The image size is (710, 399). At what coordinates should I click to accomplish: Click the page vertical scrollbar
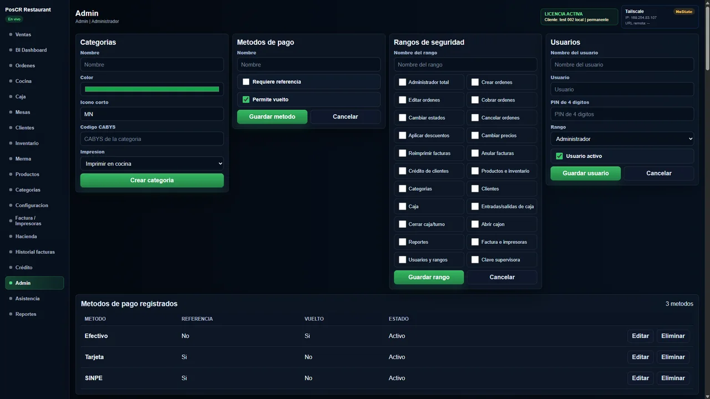tap(707, 39)
